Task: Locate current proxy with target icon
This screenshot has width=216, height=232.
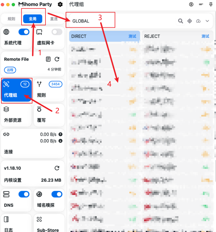Action: 190,21
